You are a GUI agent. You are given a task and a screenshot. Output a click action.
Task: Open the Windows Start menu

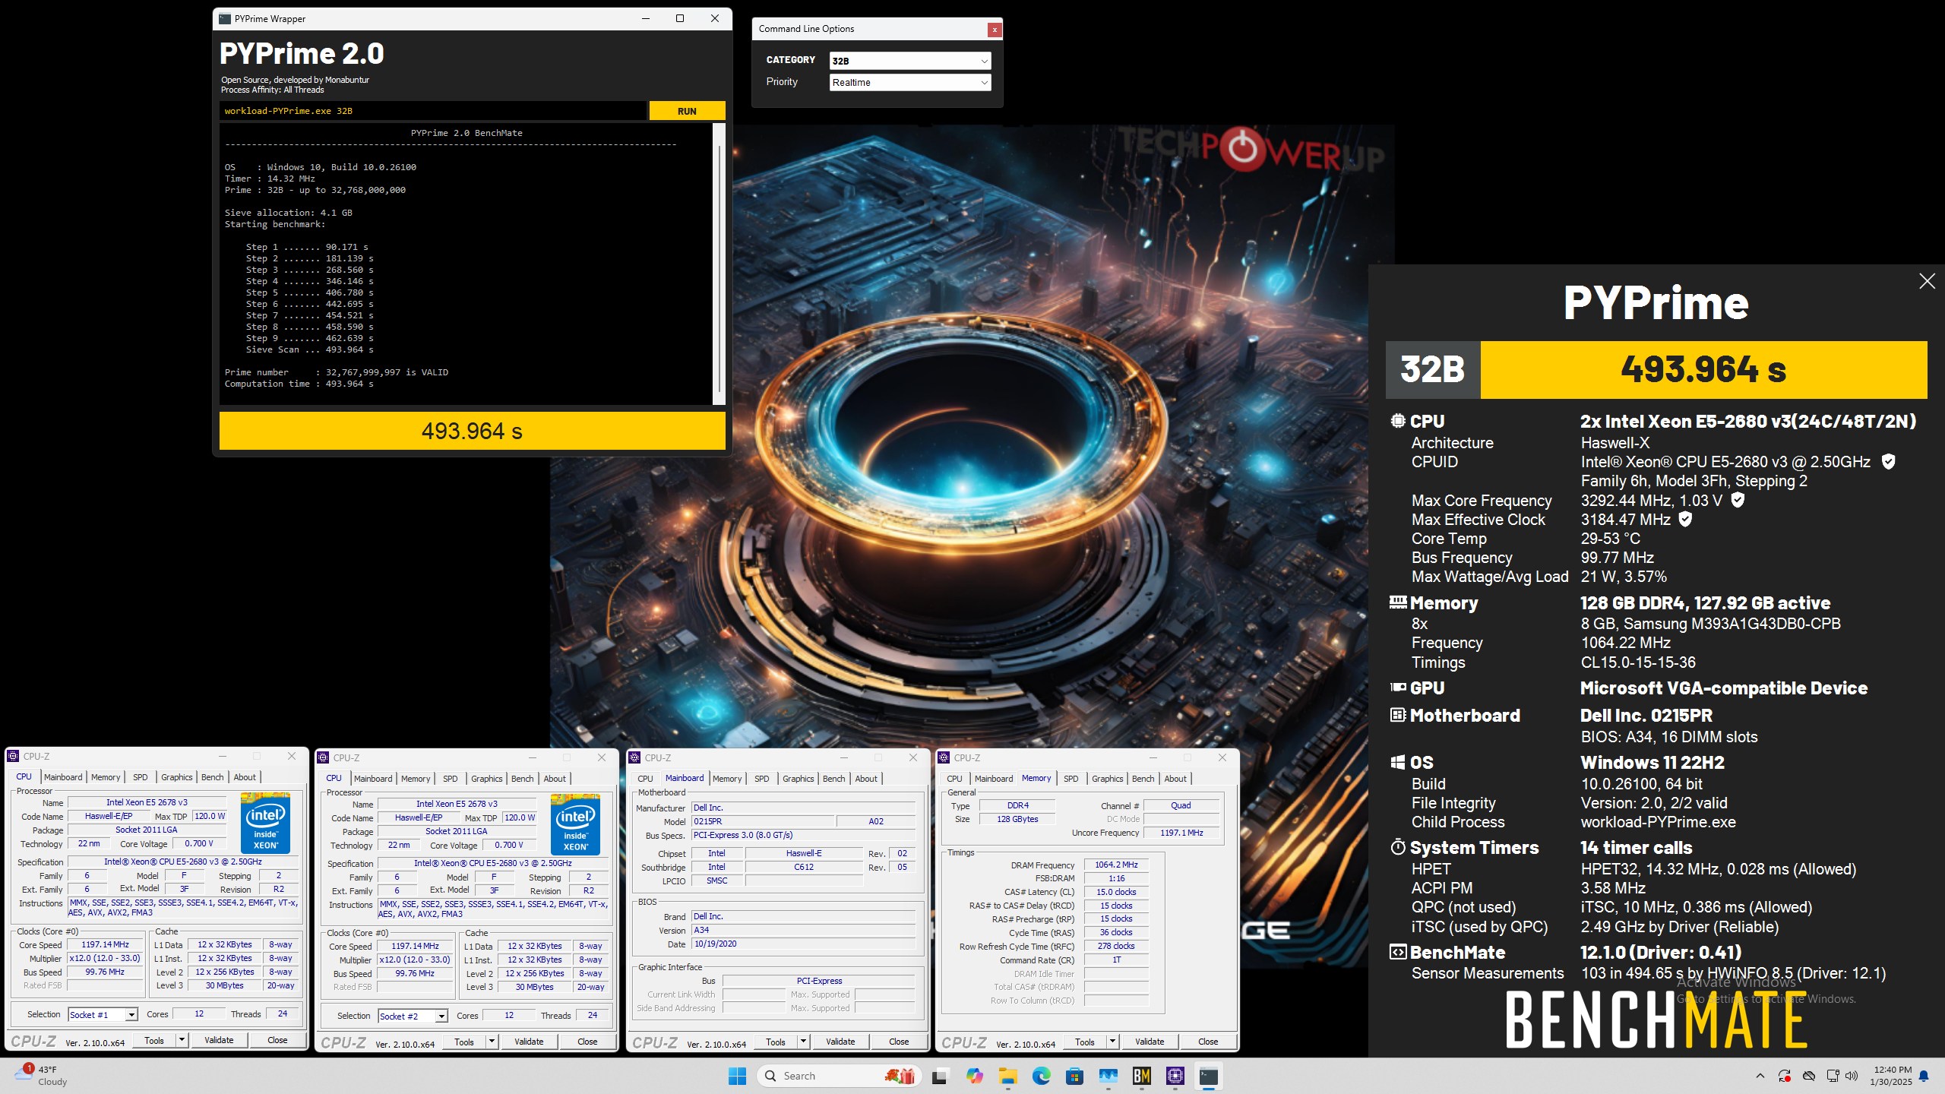[x=737, y=1076]
